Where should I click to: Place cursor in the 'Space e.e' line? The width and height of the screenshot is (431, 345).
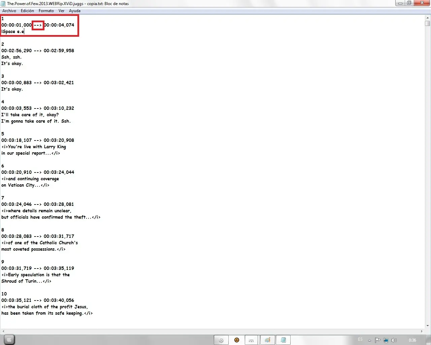13,31
